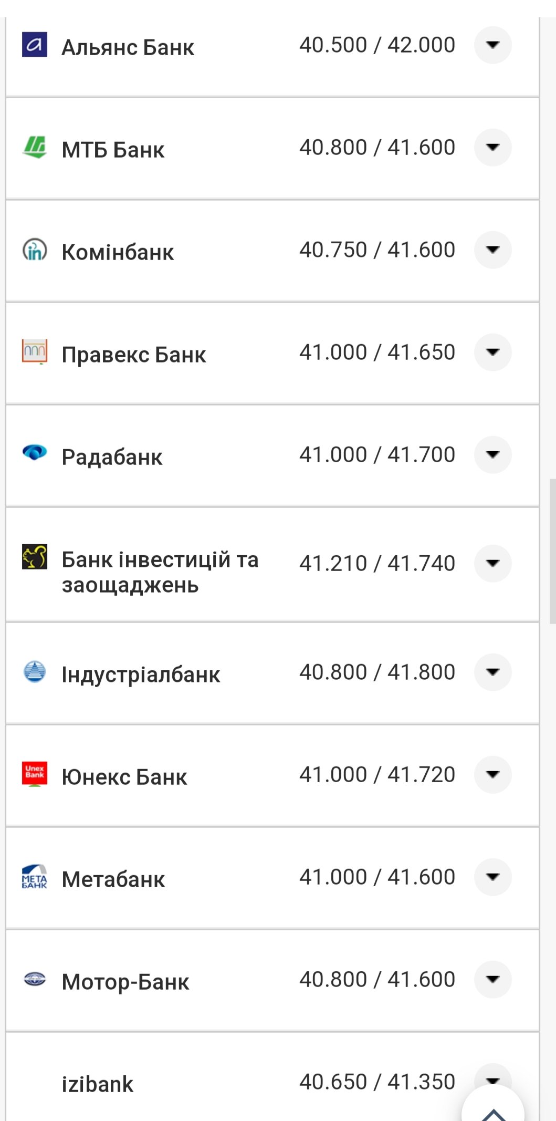Click the Метабанк logo icon
Viewport: 556px width, 1121px height.
click(35, 877)
